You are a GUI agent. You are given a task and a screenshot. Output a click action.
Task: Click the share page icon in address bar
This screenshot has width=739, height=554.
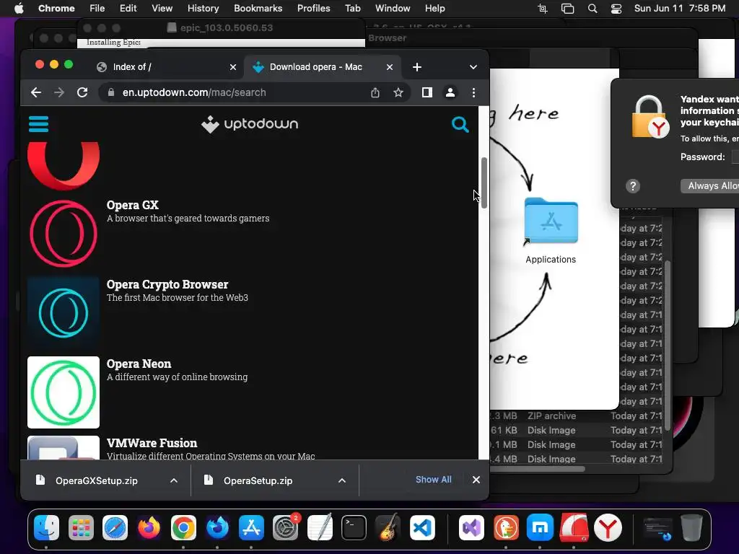(375, 92)
